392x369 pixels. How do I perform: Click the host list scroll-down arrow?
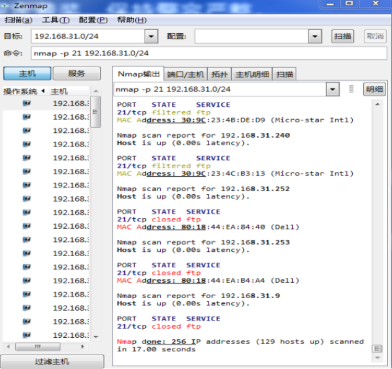[x=96, y=337]
